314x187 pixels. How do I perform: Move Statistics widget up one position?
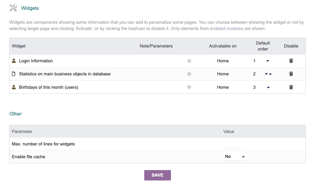(x=270, y=74)
